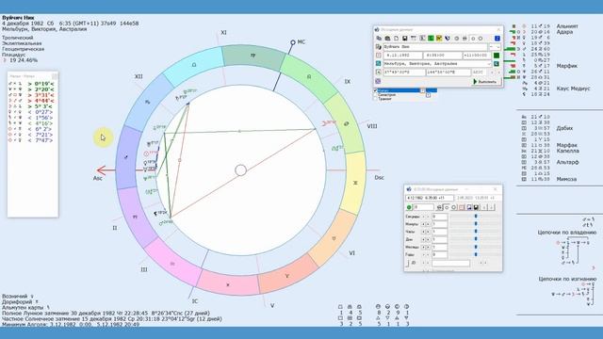This screenshot has height=339, width=603.
Task: Click the teal location icon beside place field
Action: point(379,64)
